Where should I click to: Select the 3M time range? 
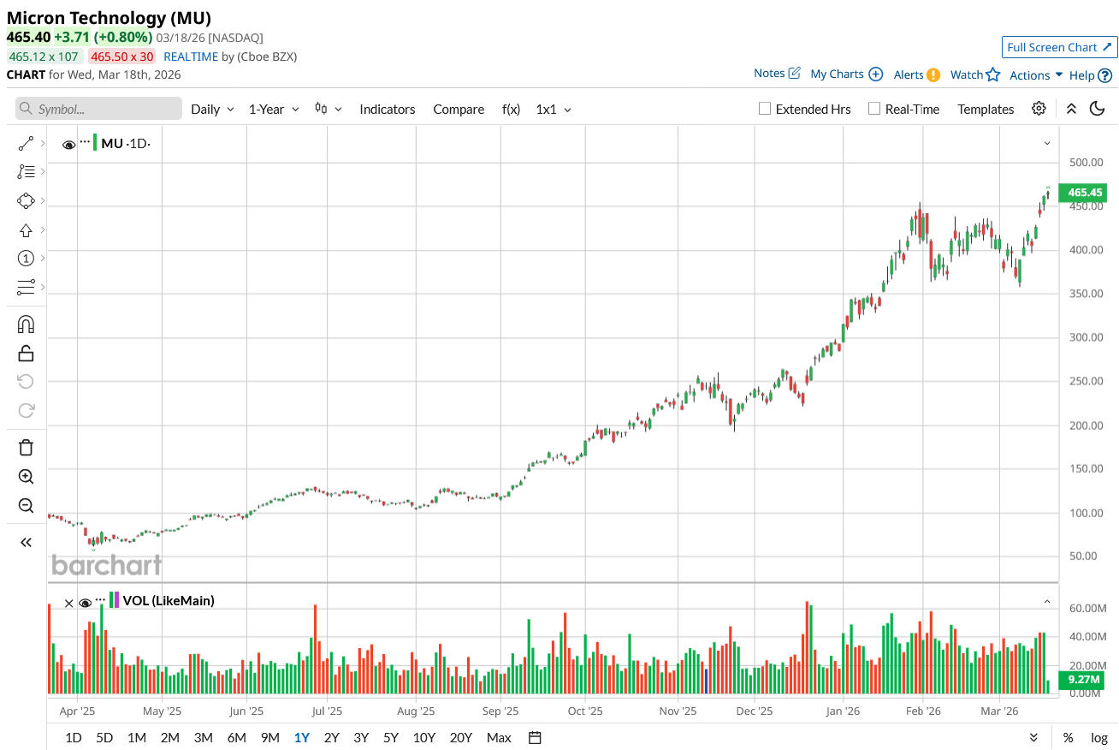coord(203,738)
